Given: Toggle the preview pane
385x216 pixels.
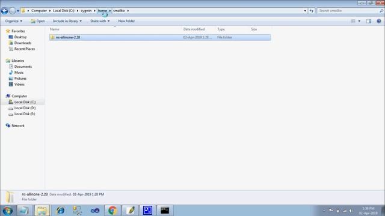Looking at the screenshot, I should click(x=369, y=21).
